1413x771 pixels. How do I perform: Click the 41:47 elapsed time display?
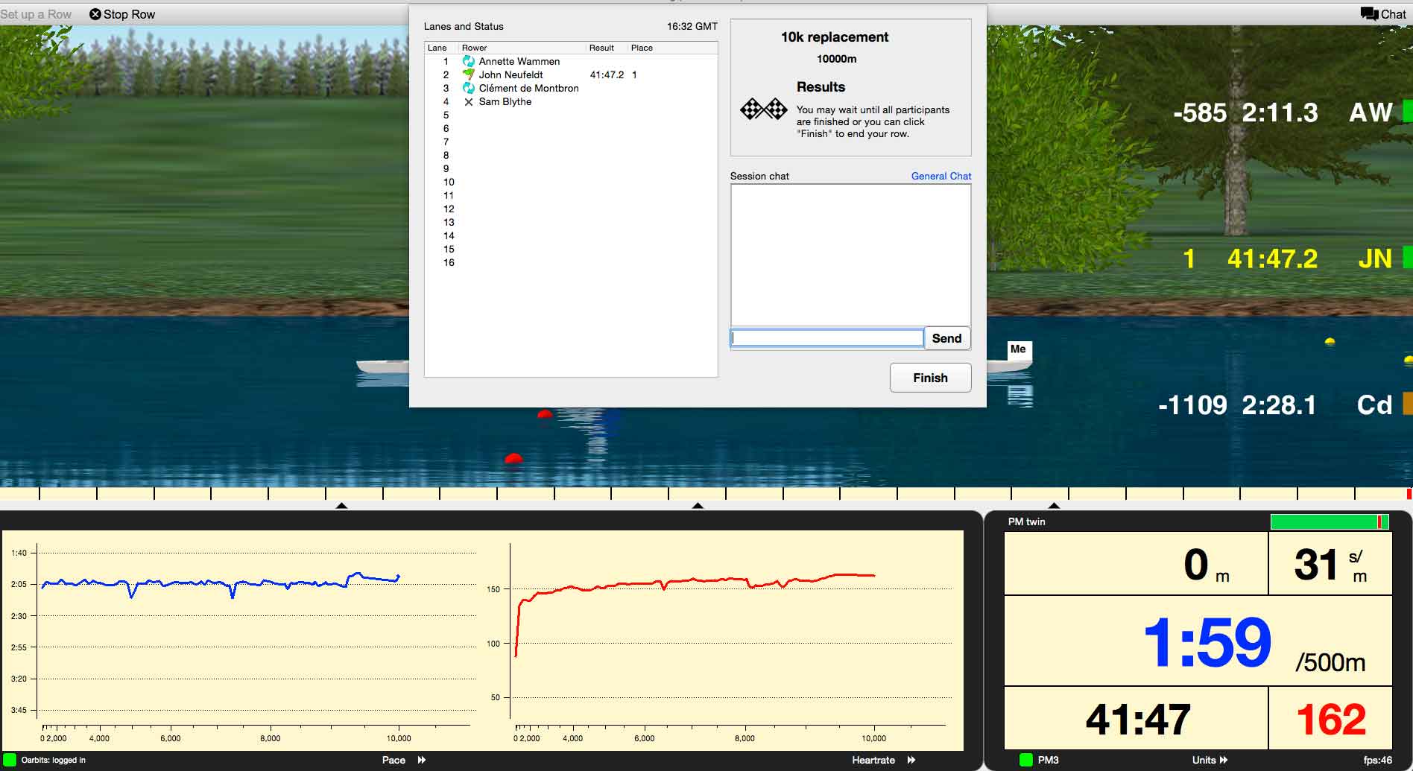coord(1138,720)
